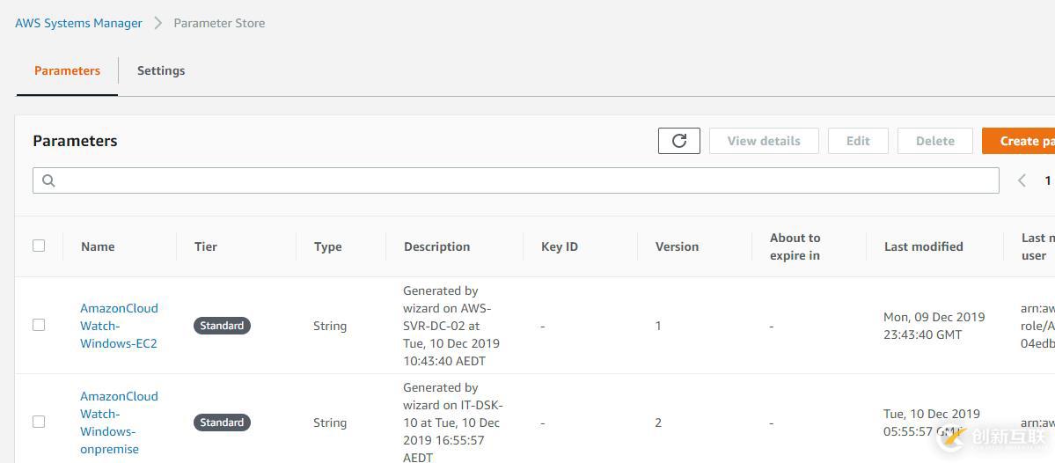Click String type in EC2 row
This screenshot has width=1055, height=463.
[x=330, y=326]
